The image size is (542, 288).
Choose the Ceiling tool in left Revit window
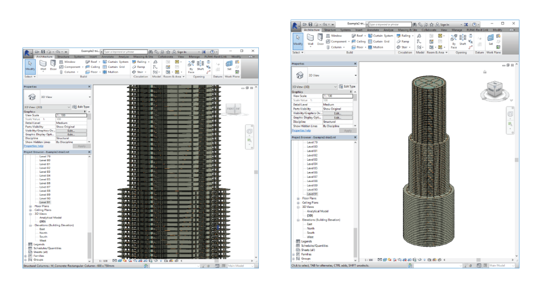click(x=93, y=67)
